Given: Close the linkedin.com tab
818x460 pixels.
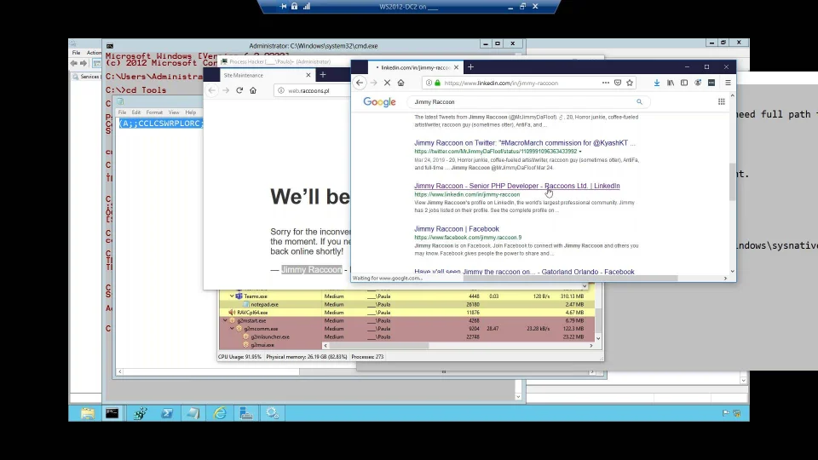Looking at the screenshot, I should point(456,67).
